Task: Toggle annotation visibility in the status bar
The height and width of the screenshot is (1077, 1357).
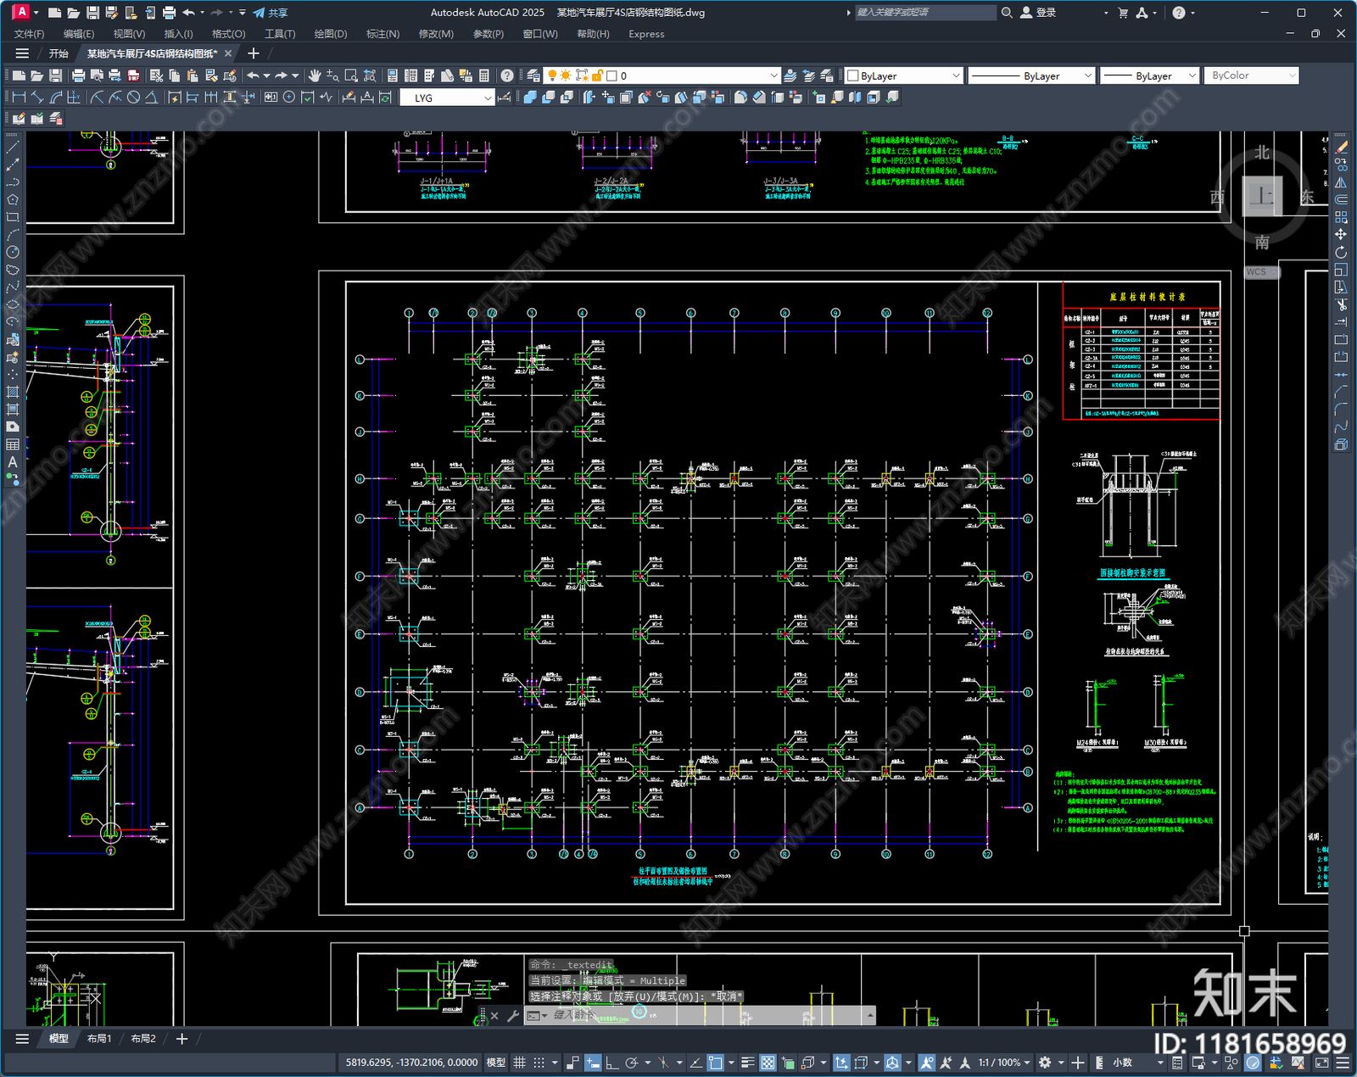Action: coord(926,1063)
